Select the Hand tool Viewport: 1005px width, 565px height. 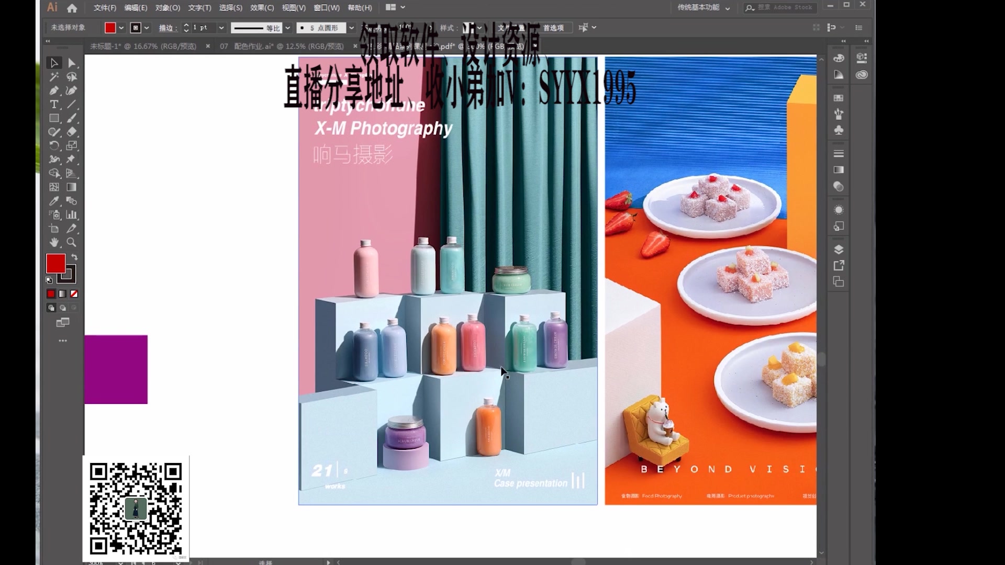[x=54, y=242]
